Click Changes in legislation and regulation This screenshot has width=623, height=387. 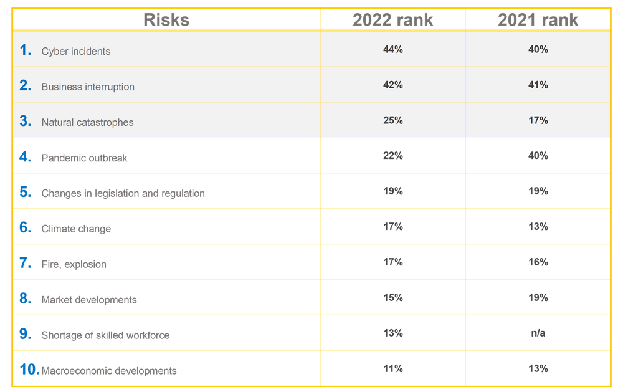123,193
